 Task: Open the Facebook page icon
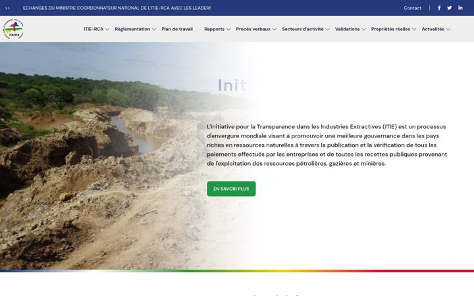pyautogui.click(x=439, y=8)
